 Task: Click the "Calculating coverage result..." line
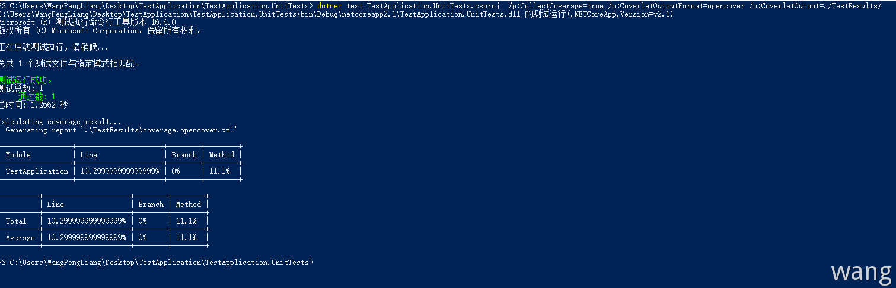point(59,122)
